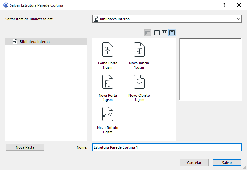This screenshot has height=170, width=247.
Task: Click the Nova Pasta button
Action: point(25,147)
